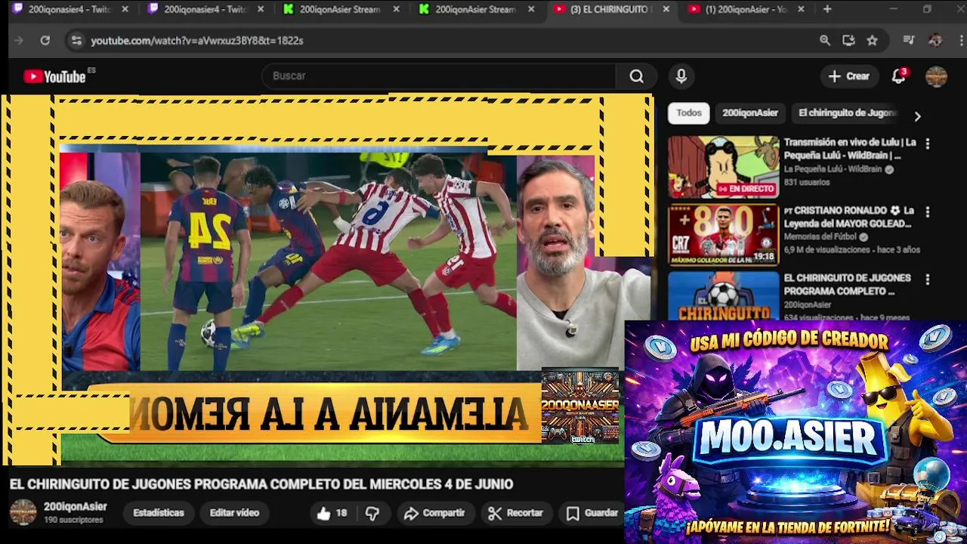The image size is (967, 544).
Task: Open the 200iqonAsier channel name link
Action: coord(76,507)
